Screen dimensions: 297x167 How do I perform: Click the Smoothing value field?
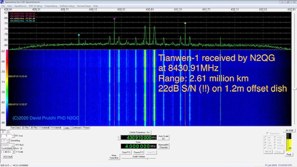coord(4,140)
